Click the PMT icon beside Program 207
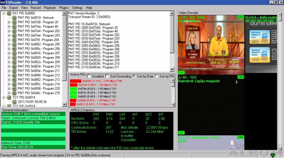The width and height of the screenshot is (284, 158). pos(14,53)
